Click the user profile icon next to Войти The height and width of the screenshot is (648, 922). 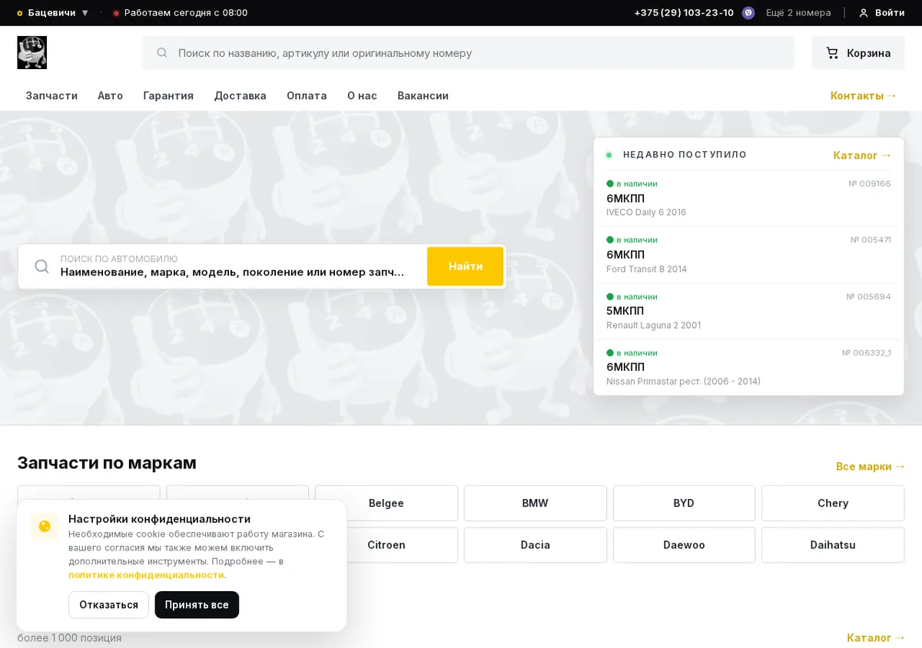click(x=864, y=13)
